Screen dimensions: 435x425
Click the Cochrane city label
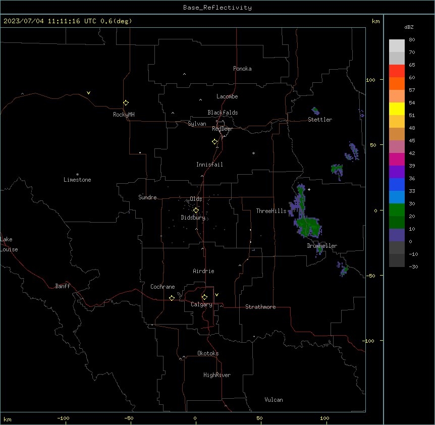pos(162,287)
